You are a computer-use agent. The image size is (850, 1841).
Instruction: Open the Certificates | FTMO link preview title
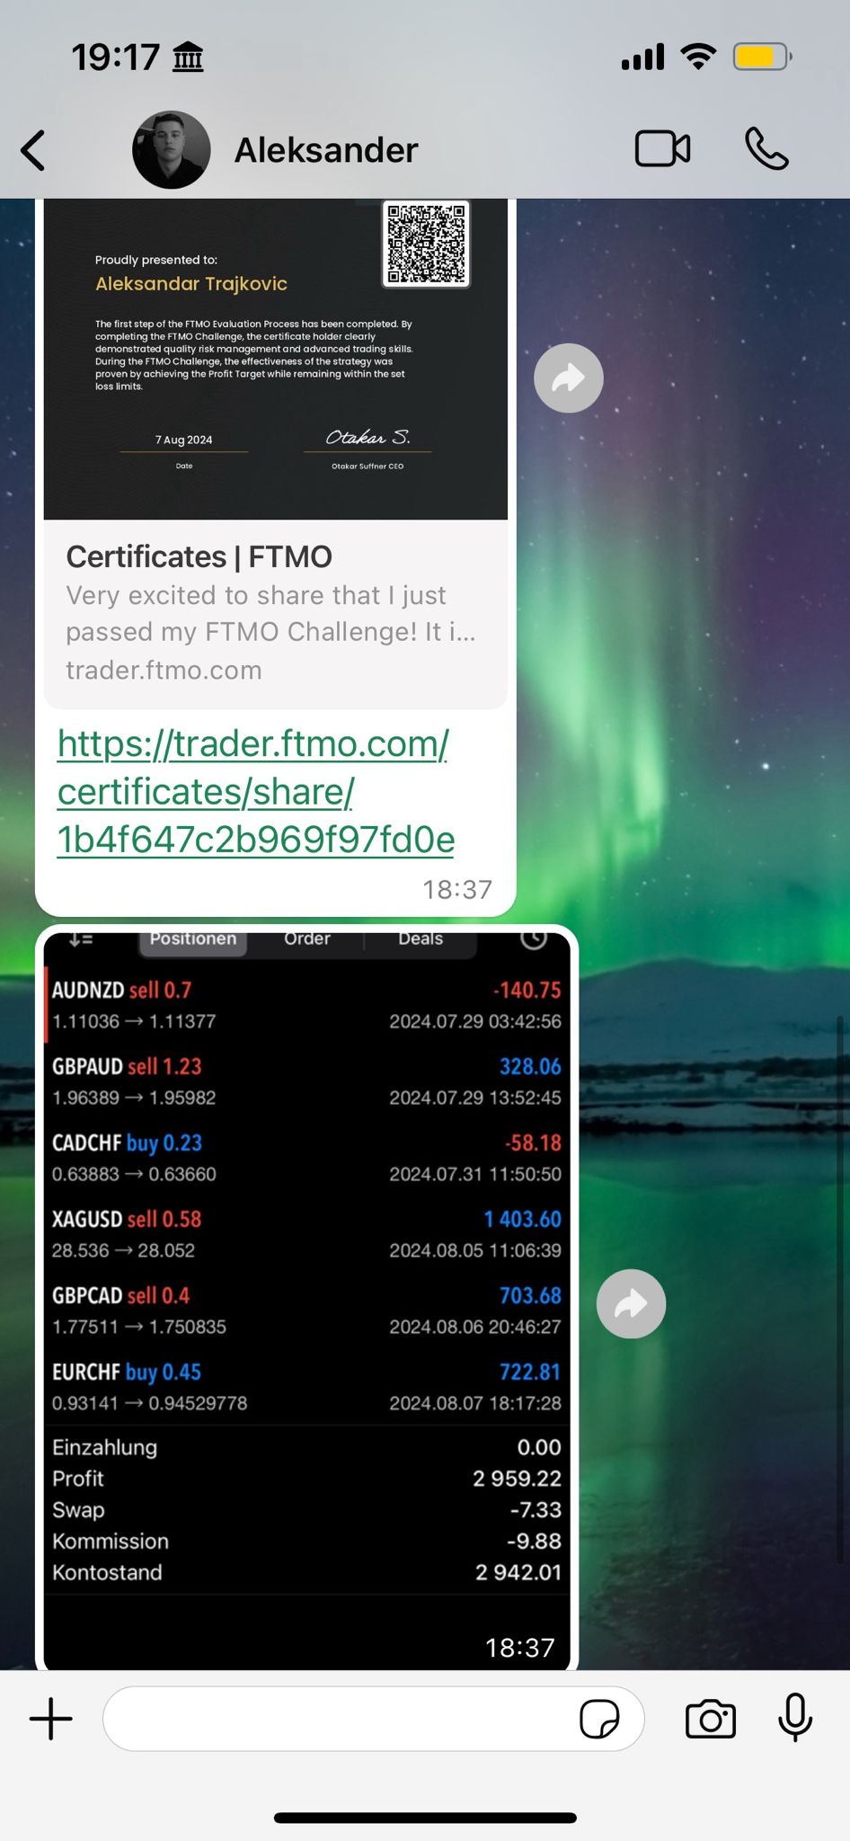click(199, 557)
